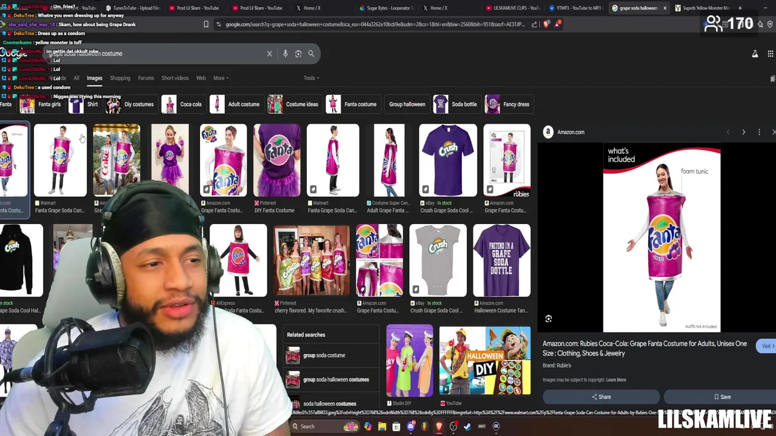Open a new browser tab
776x436 pixels.
tap(740, 8)
